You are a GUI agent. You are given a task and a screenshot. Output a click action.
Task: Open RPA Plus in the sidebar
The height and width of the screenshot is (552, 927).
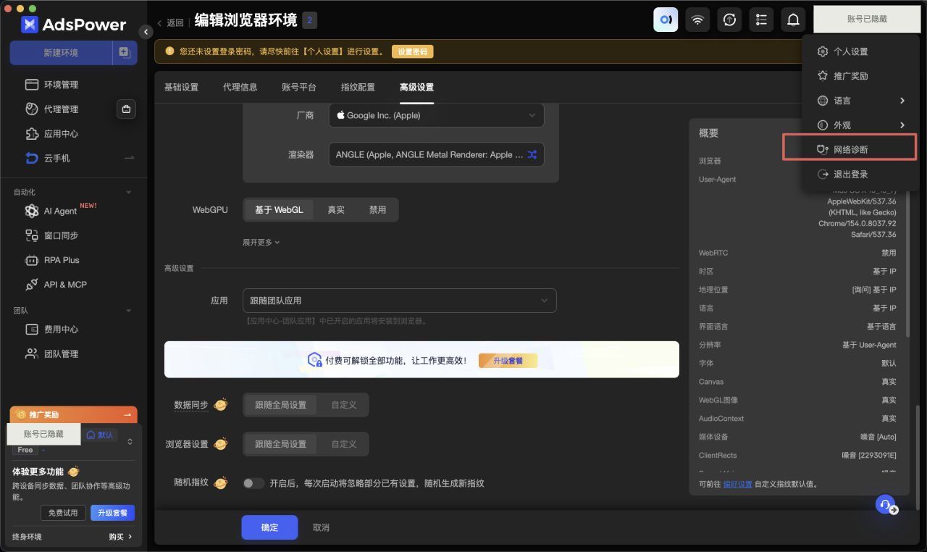[x=62, y=260]
